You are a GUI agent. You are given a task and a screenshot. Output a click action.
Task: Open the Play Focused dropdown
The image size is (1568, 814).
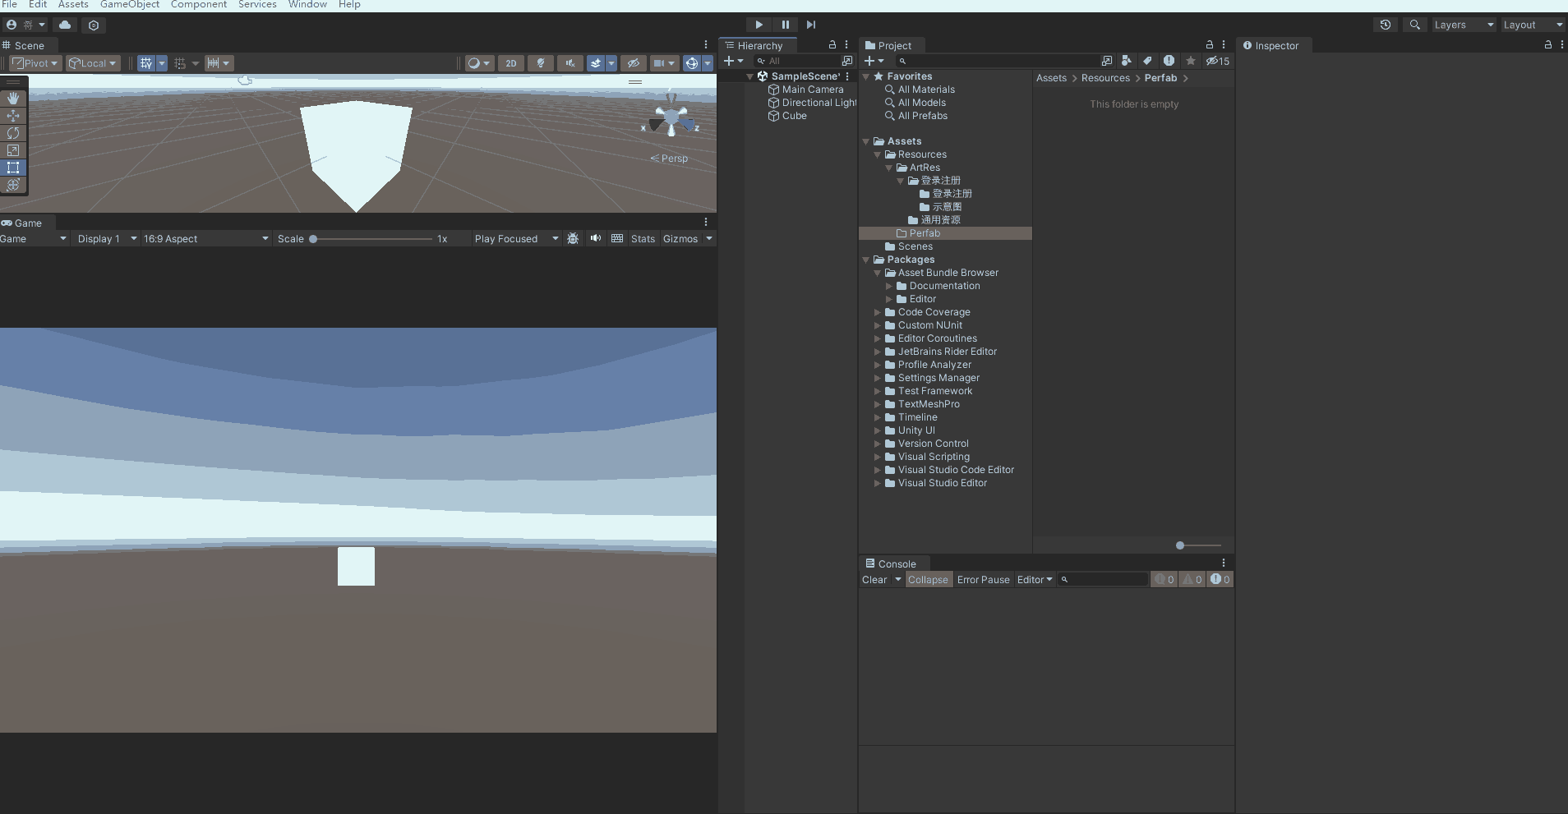(516, 238)
